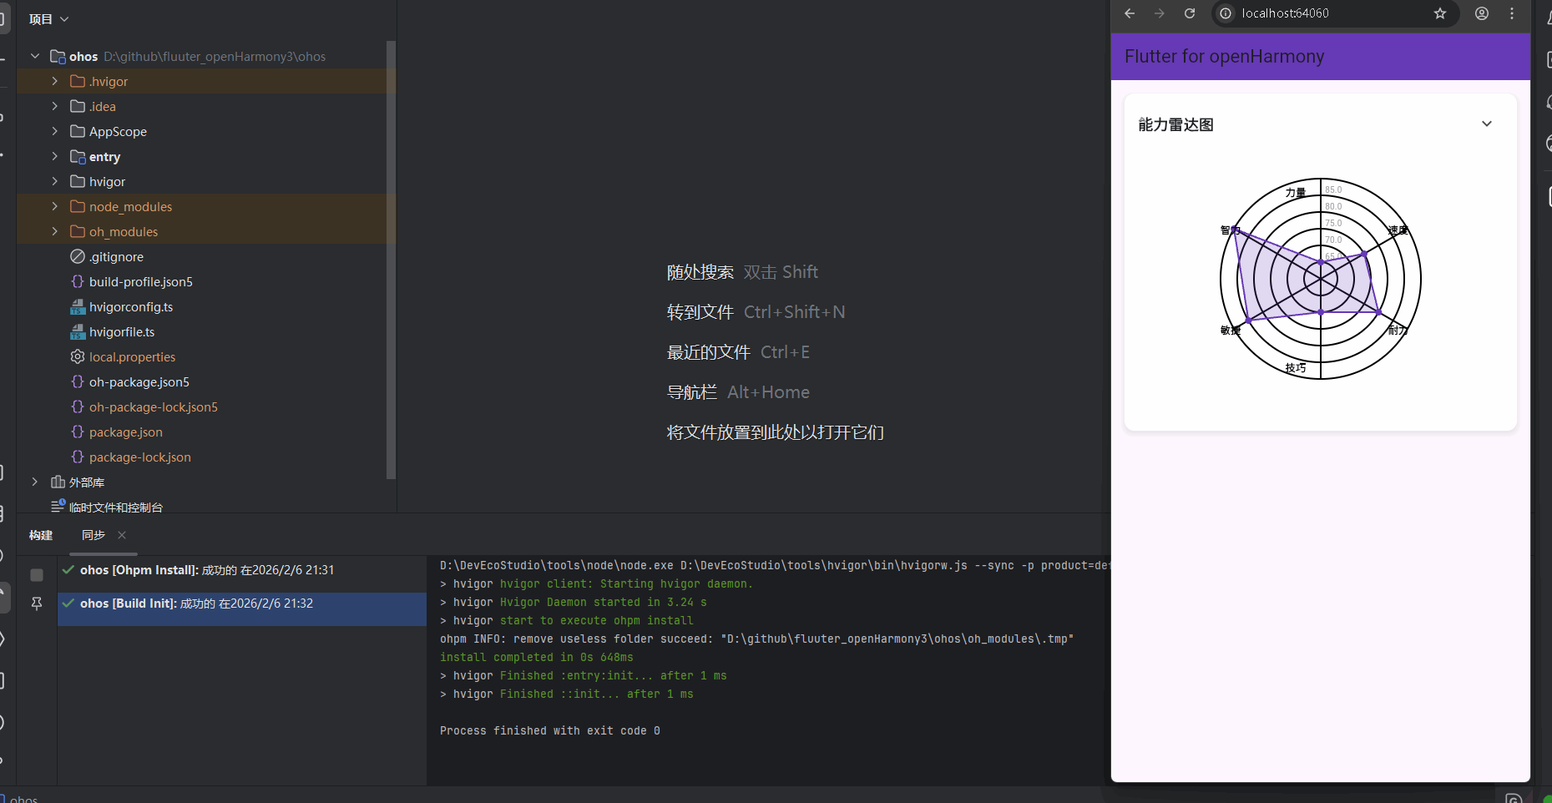This screenshot has width=1552, height=803.
Task: Select the .gitignore file icon
Action: [x=78, y=256]
